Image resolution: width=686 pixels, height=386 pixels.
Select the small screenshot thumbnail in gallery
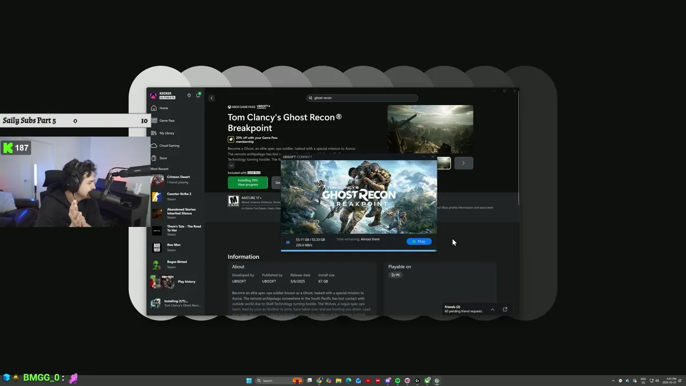(444, 163)
